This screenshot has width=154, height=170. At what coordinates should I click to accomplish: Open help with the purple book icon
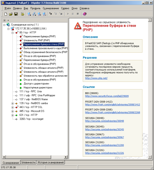[85, 14]
